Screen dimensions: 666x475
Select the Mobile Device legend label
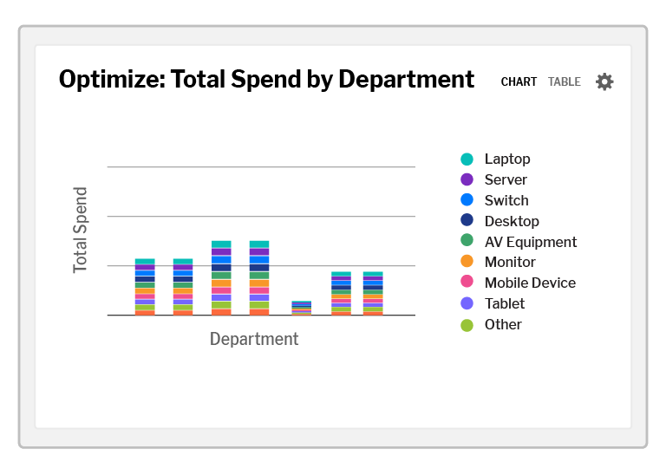pos(530,283)
